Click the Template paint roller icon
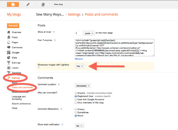Viewport: 178px width, 130px height. tap(9, 72)
